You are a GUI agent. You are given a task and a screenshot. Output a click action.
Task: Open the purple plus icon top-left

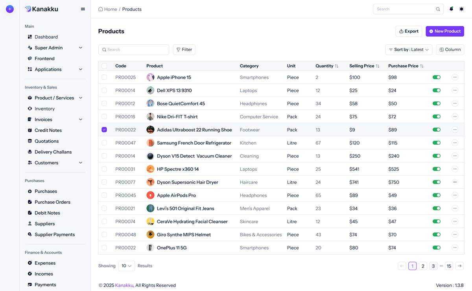pos(9,9)
